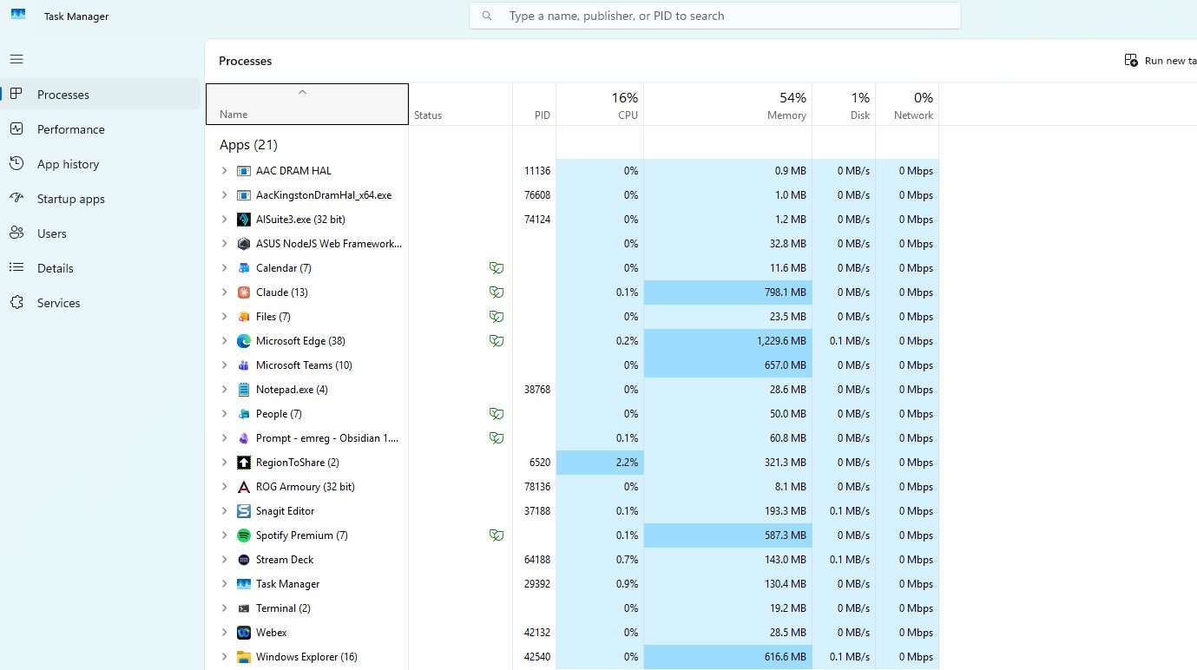Screen dimensions: 1197x670
Task: Expand the Microsoft Edge (38) process group
Action: pos(224,341)
